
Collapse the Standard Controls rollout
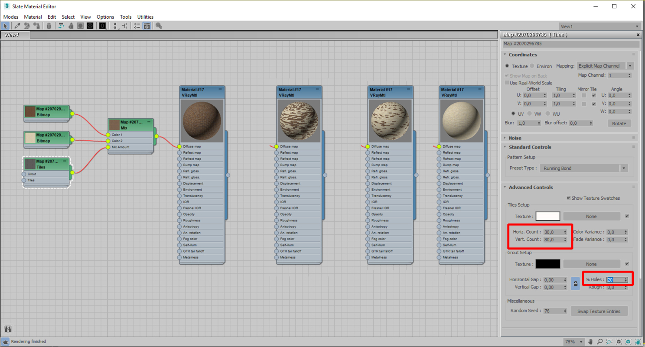(x=505, y=147)
